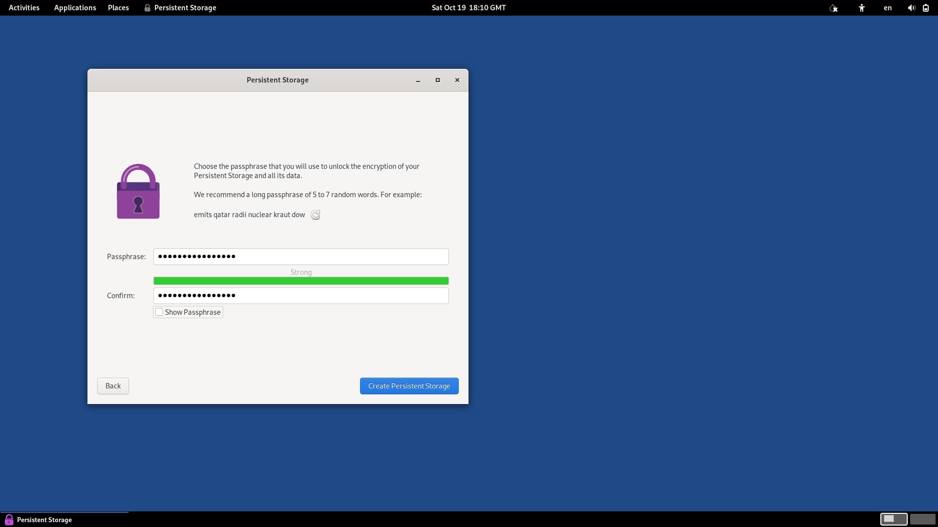Viewport: 938px width, 527px height.
Task: Open the Applications menu
Action: pyautogui.click(x=75, y=7)
